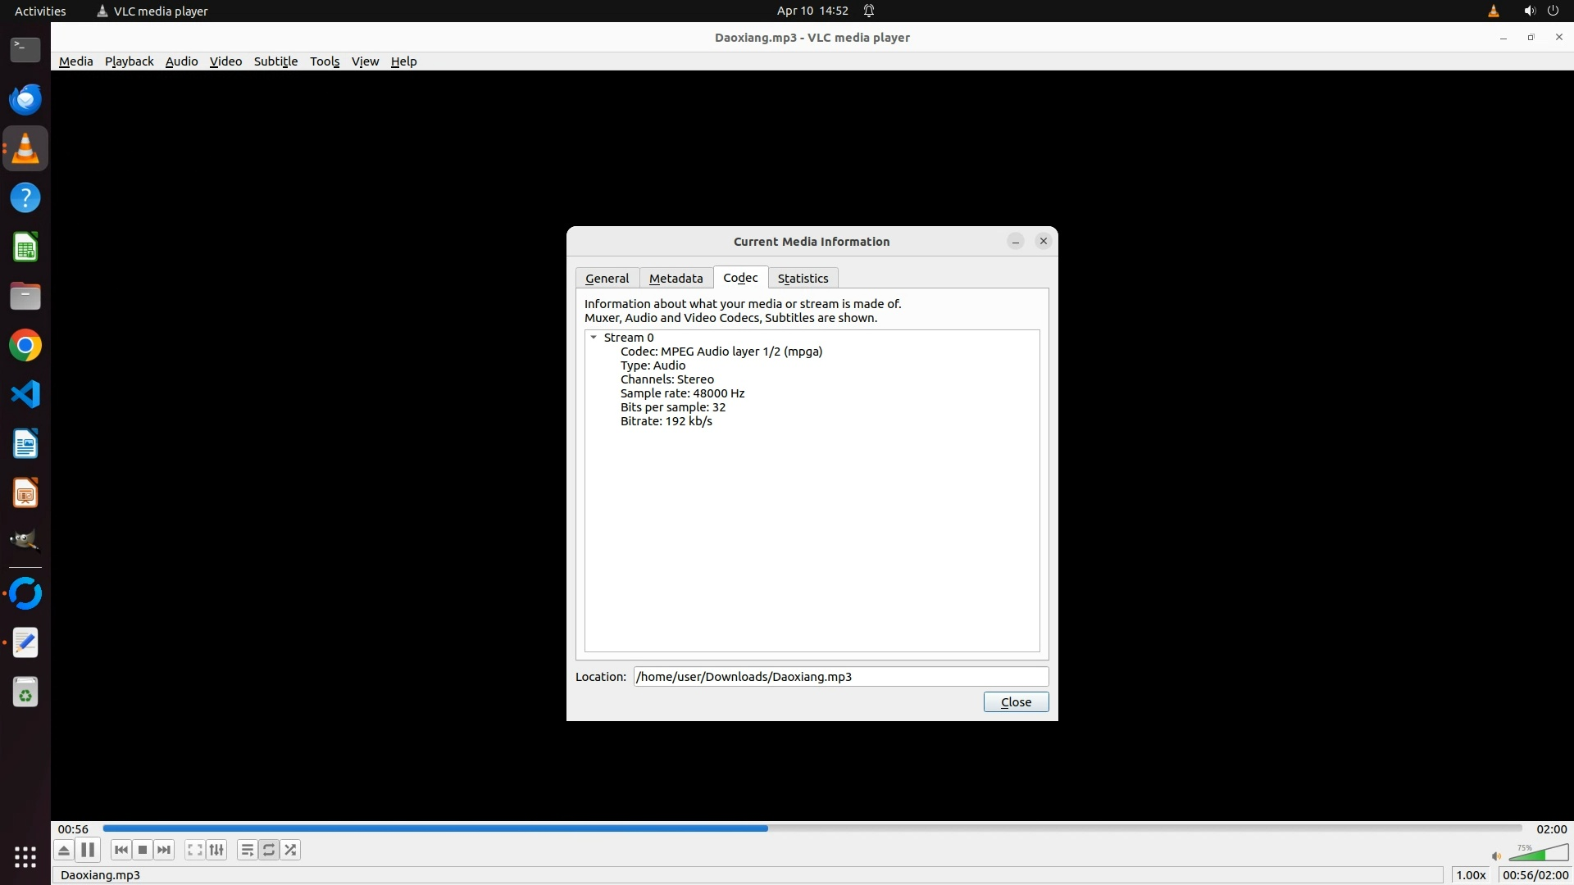The image size is (1574, 885).
Task: Click the Location path field
Action: (840, 677)
